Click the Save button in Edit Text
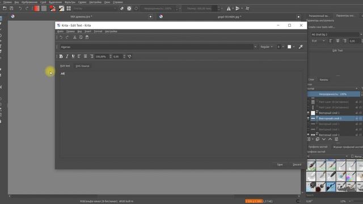 tap(280, 165)
